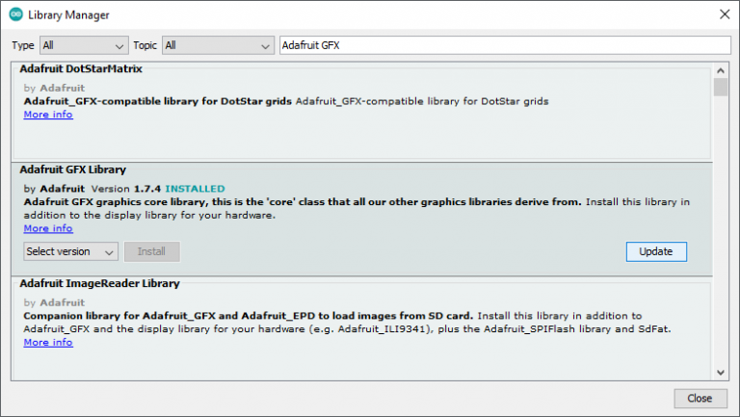Close the Library Manager window with X

click(724, 14)
